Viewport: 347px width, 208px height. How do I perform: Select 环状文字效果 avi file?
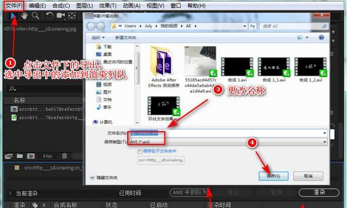[164, 109]
